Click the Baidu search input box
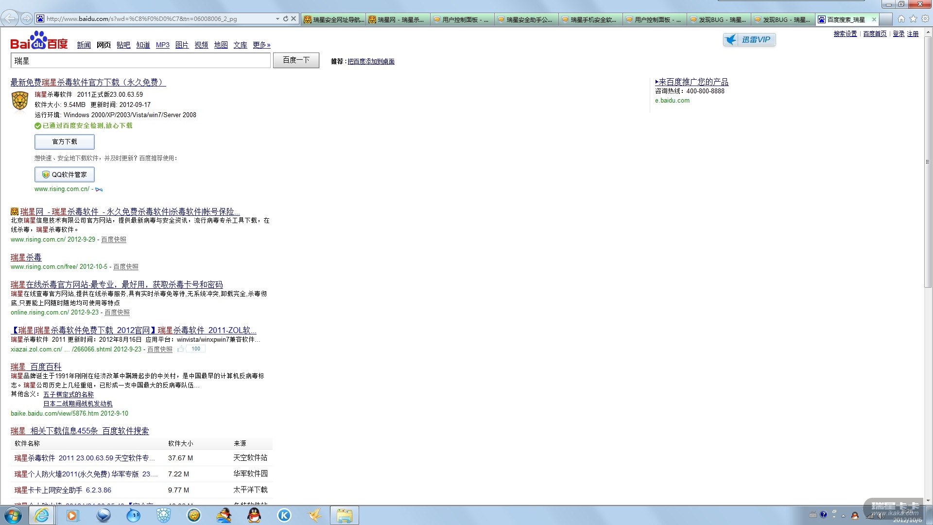 pos(140,61)
